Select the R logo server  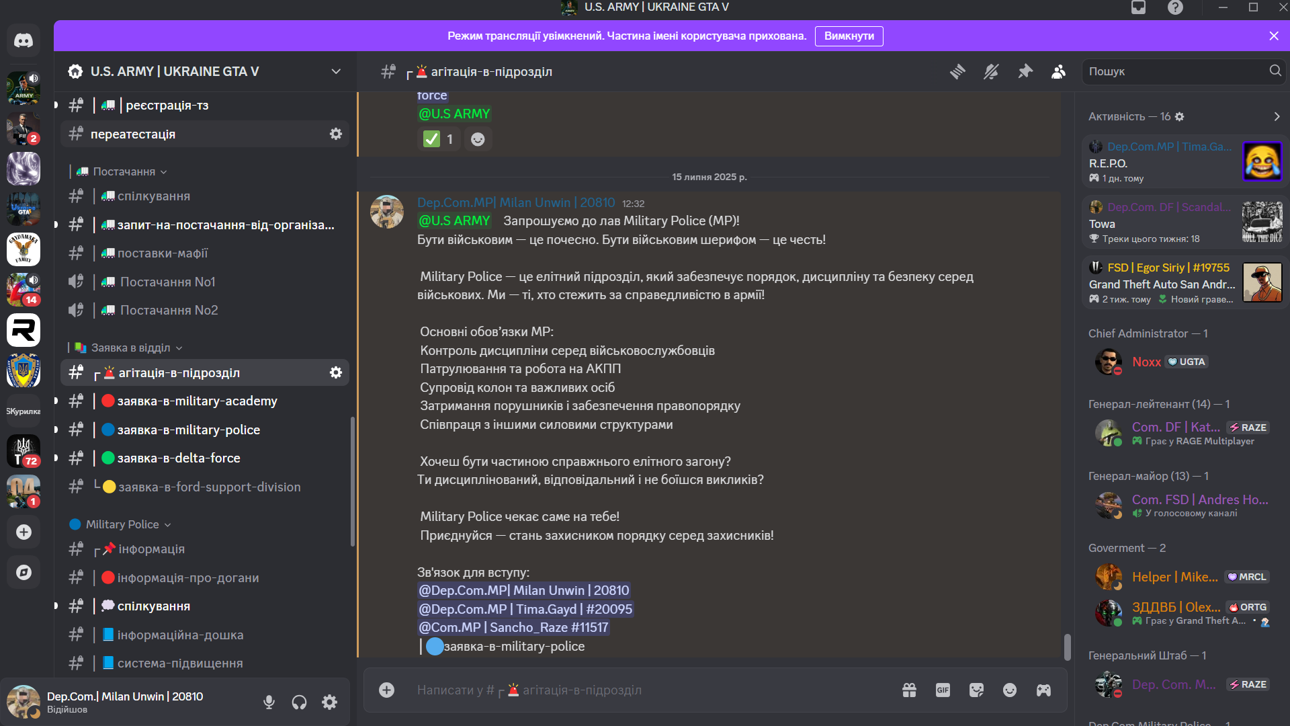click(x=24, y=330)
